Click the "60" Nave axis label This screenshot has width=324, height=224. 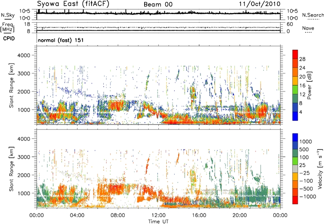pos(290,24)
